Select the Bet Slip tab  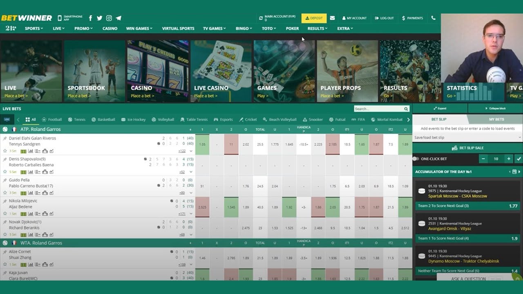439,119
